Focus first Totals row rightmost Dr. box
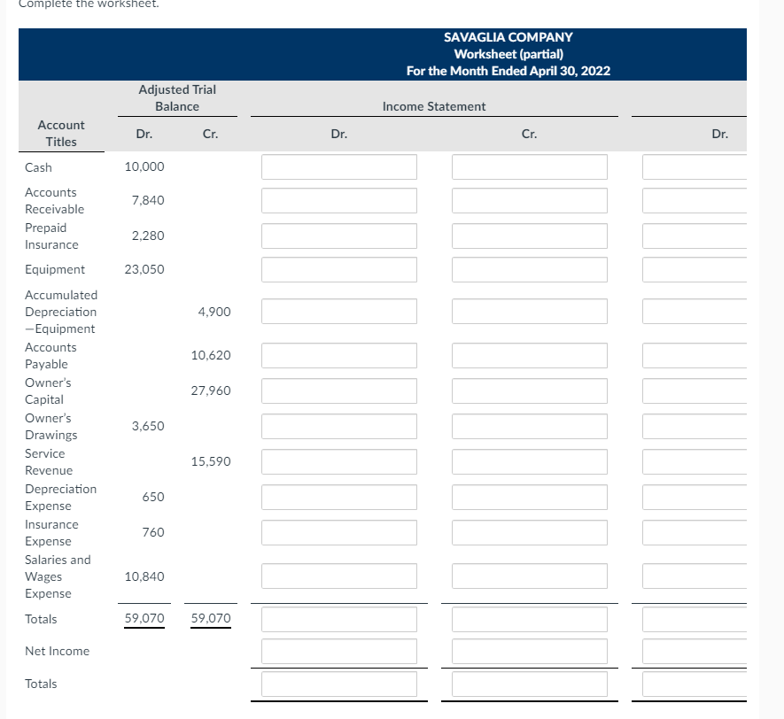 coord(695,619)
